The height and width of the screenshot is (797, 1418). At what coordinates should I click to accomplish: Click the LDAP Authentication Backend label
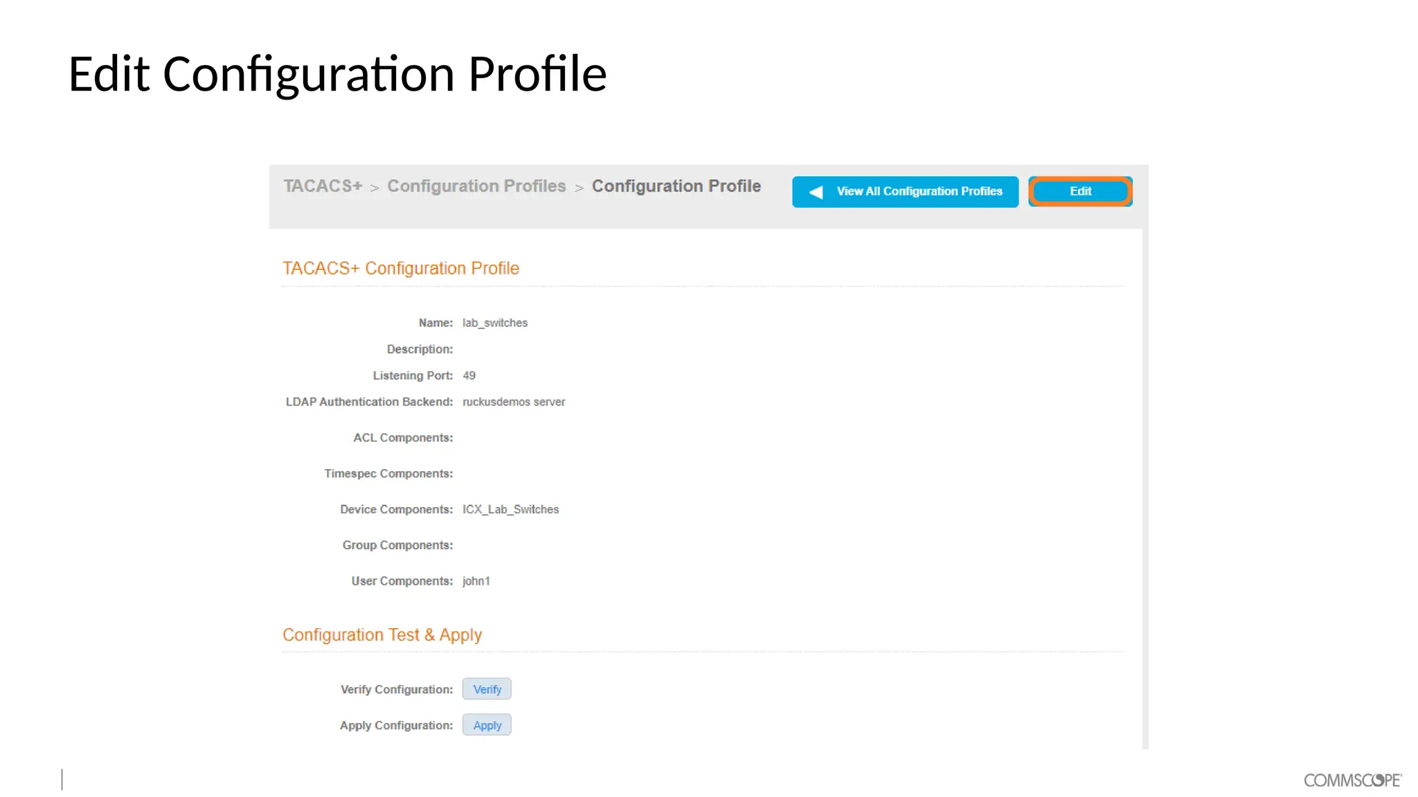(x=369, y=402)
